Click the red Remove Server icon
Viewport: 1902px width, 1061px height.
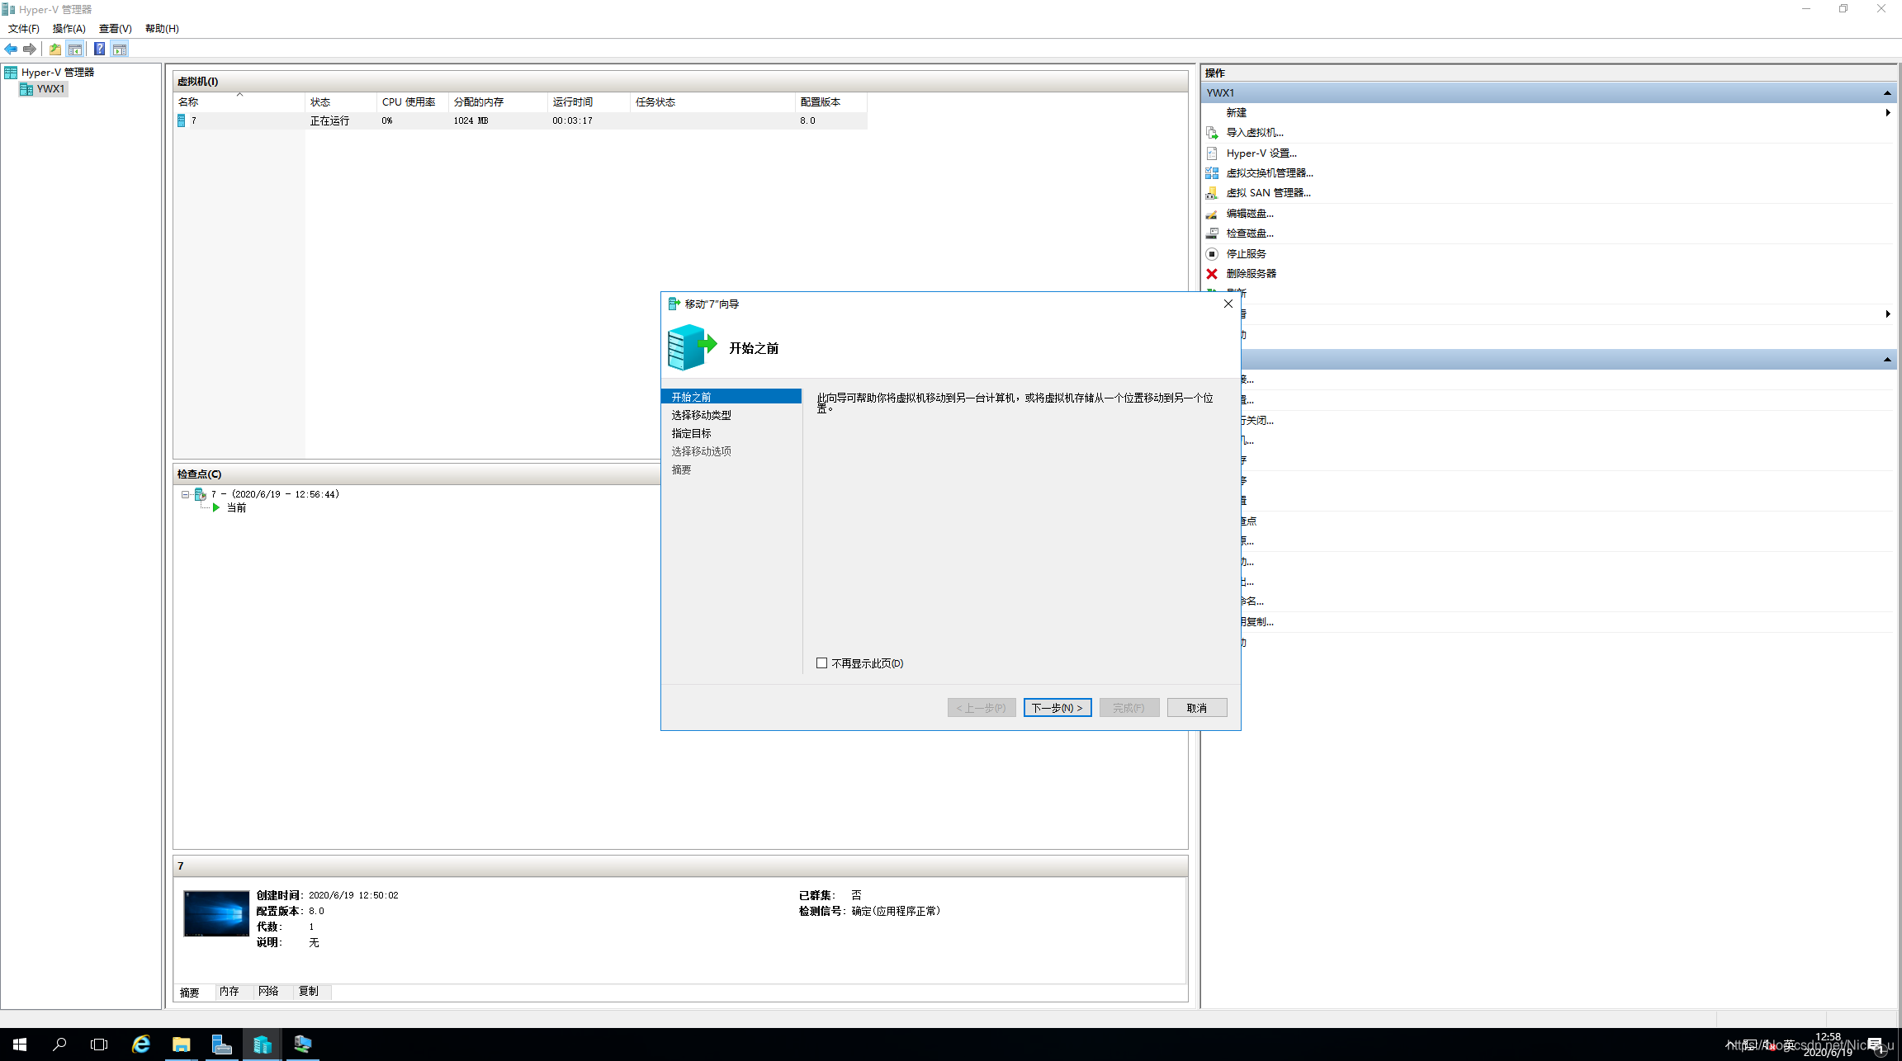pos(1212,274)
